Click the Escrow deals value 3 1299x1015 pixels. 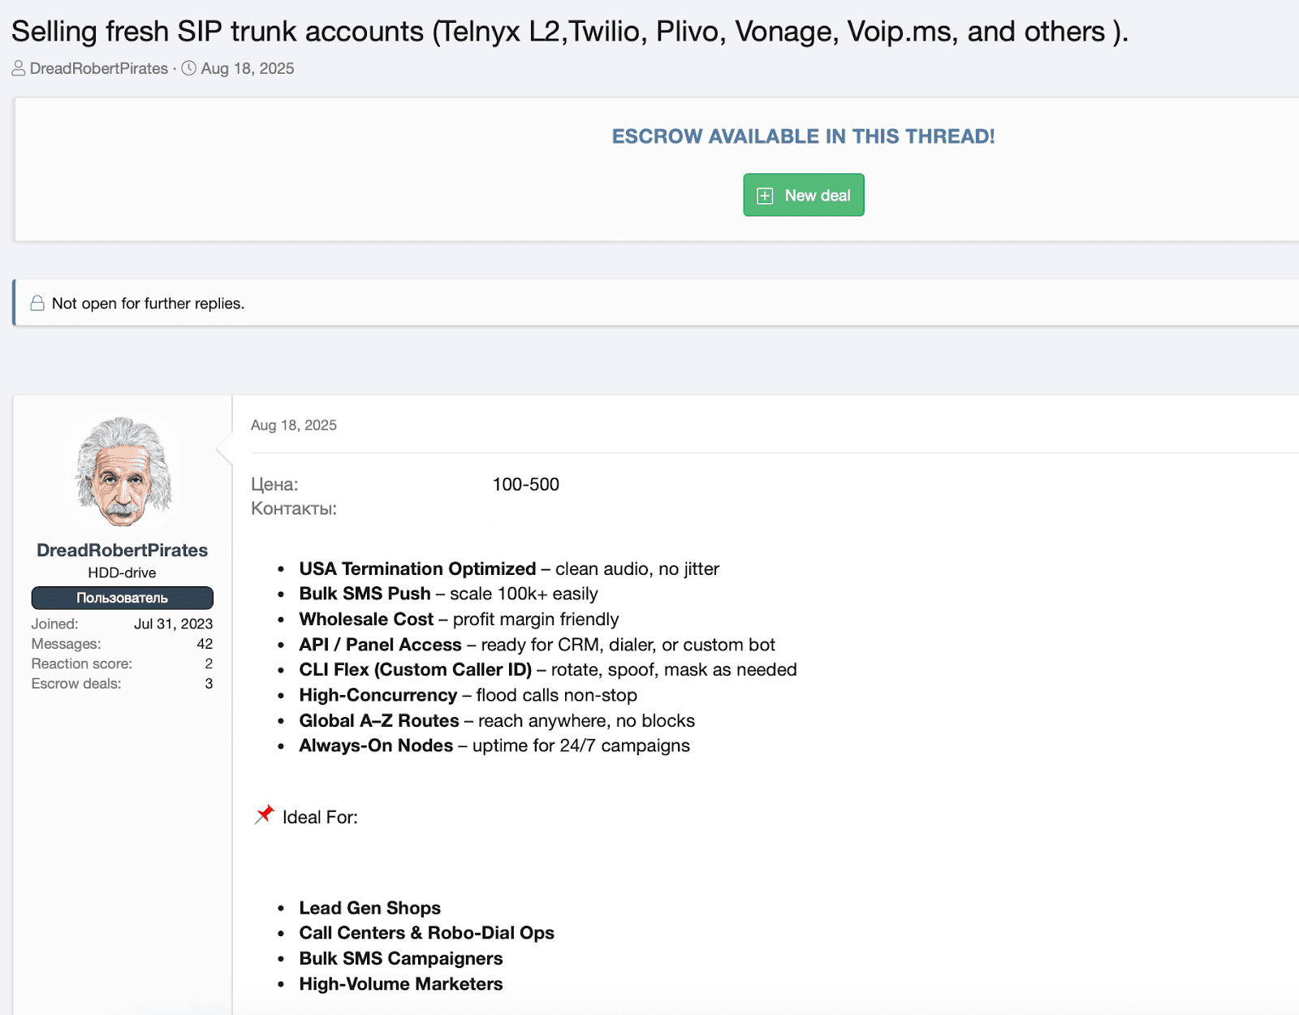[x=209, y=684]
